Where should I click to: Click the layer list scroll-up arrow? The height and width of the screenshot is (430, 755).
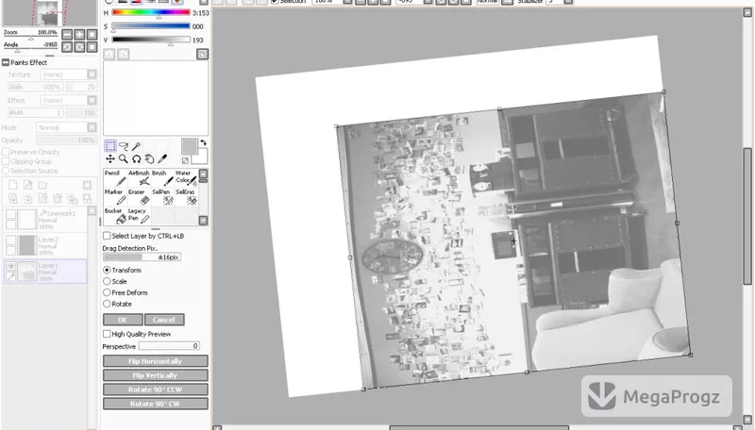[x=92, y=211]
